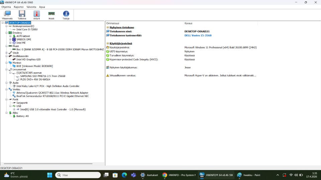Select Atheros/Qualcomm QCA9377 wireless adapter
Viewport: 321px width, 180px height.
click(x=52, y=93)
